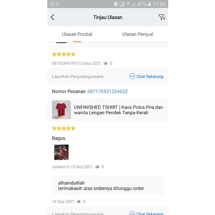215x215 pixels.
Task: Tap the notification list icon in status bar
Action: coord(52,4)
